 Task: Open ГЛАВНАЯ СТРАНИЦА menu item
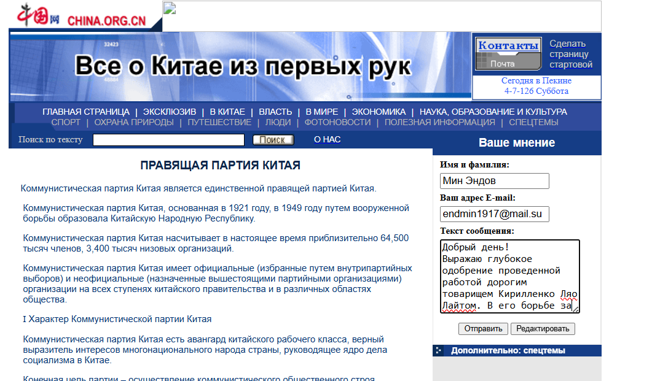tap(86, 112)
